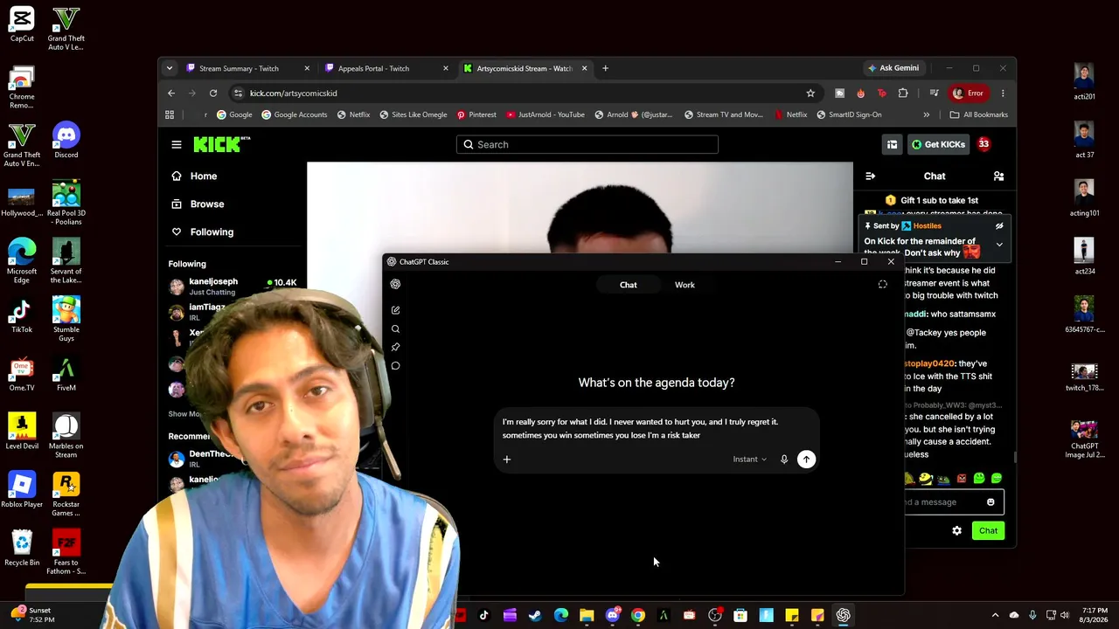Open search in ChatGPT sidebar
This screenshot has height=629, width=1119.
click(x=395, y=329)
